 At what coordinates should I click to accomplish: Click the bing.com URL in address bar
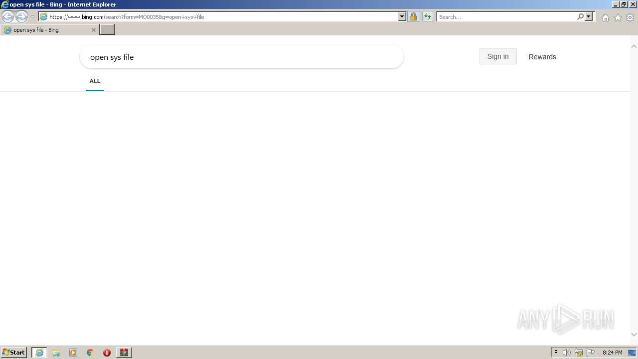[x=127, y=17]
